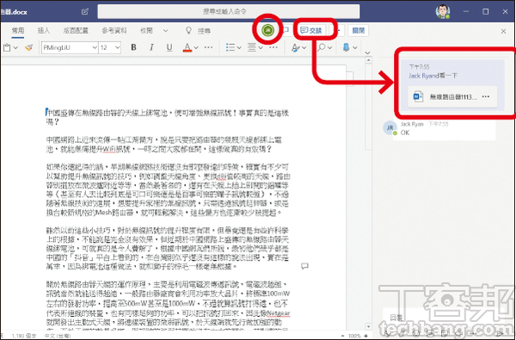Click the 'Jack Ryand看一下' message text
The height and width of the screenshot is (340, 516).
433,76
